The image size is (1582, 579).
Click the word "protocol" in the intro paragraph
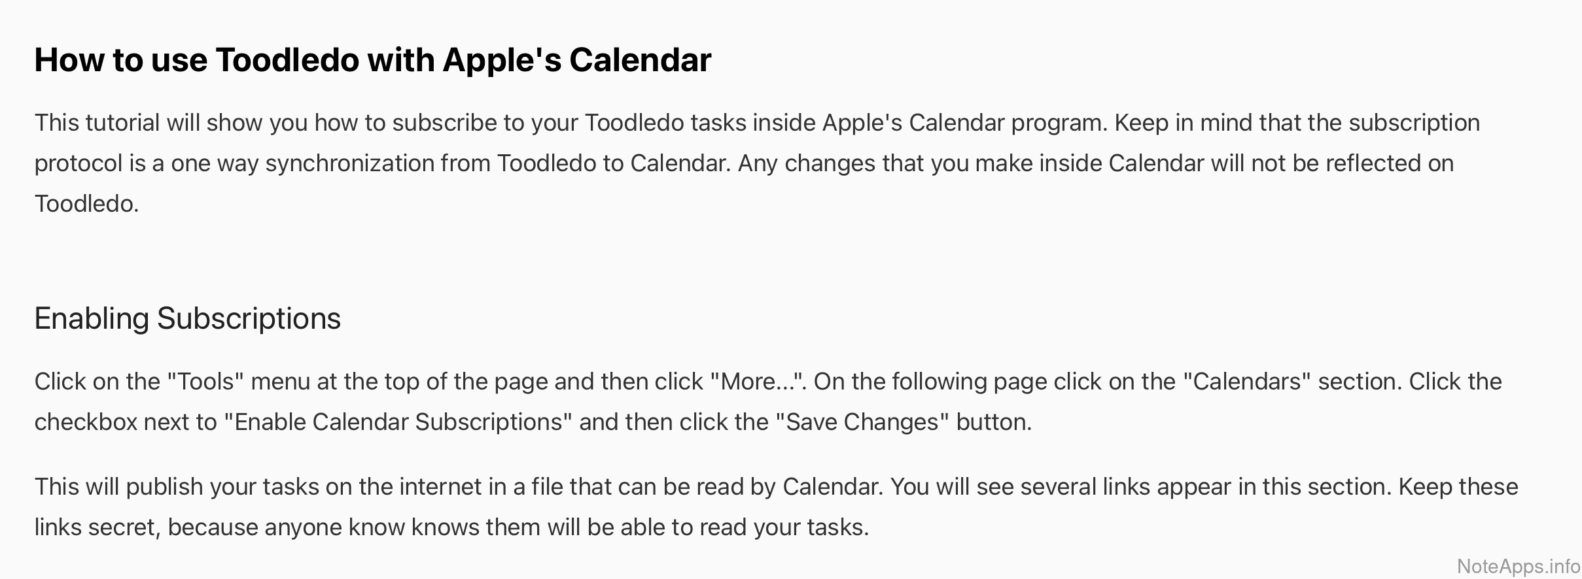[x=79, y=163]
